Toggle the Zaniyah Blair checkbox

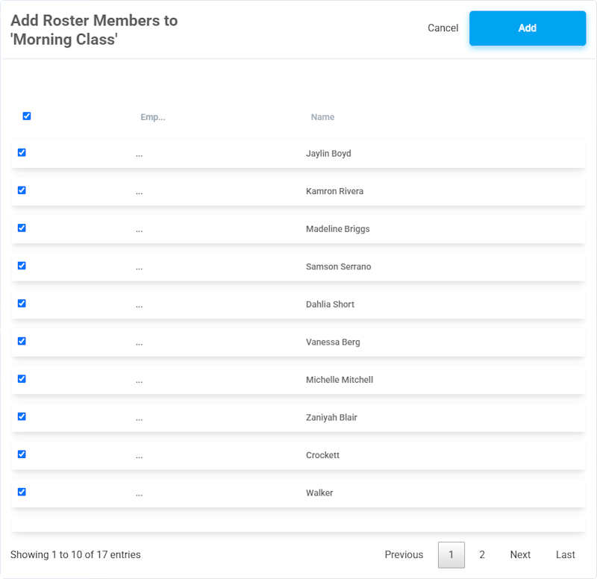point(22,416)
